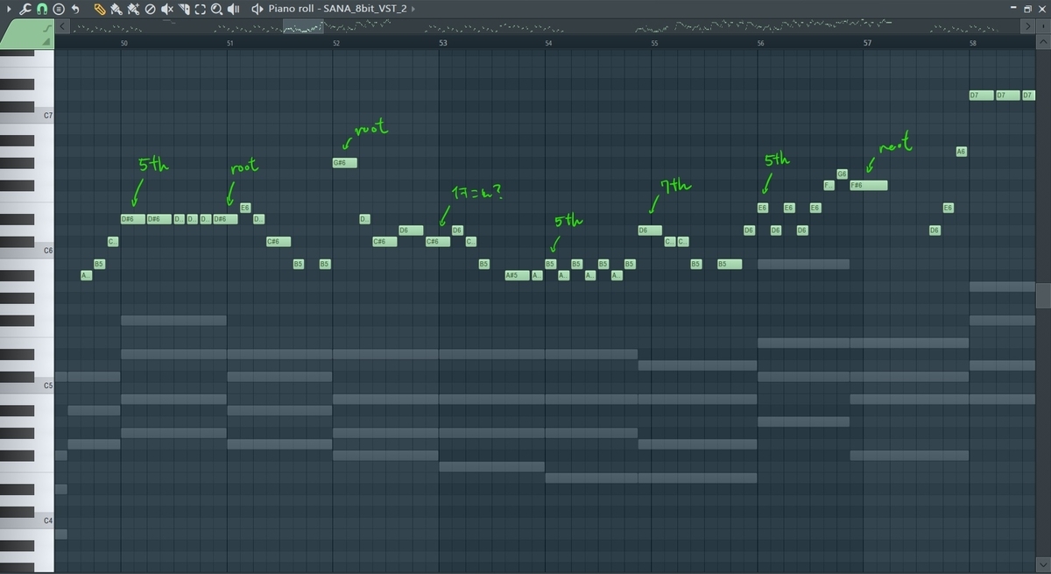Select the first D7 note at bar 58
Viewport: 1051px width, 574px height.
click(x=980, y=95)
